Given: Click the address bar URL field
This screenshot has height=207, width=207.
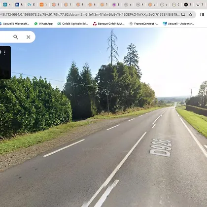Looking at the screenshot, I should [90, 14].
